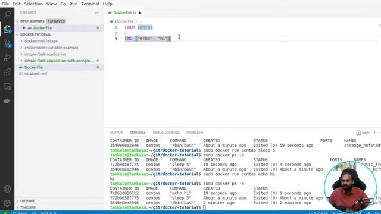Open the Go menu

tap(63, 4)
